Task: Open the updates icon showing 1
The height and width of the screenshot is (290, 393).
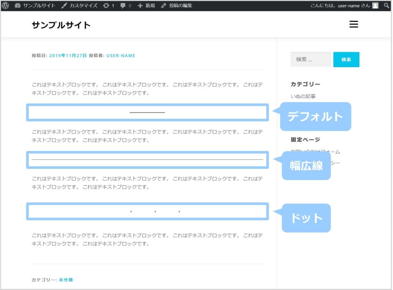Action: (106, 6)
